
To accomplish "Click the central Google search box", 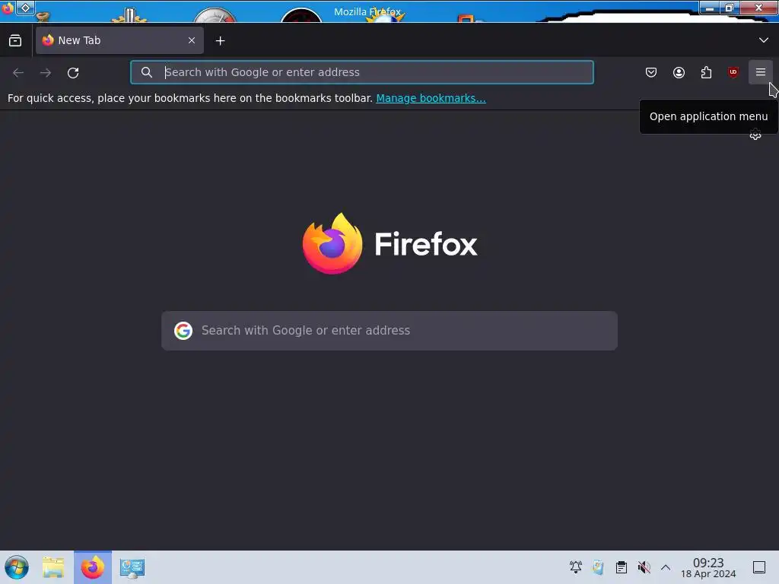I will (389, 331).
